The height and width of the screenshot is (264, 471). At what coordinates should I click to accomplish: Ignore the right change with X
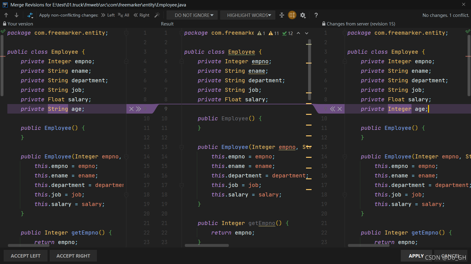pos(340,109)
